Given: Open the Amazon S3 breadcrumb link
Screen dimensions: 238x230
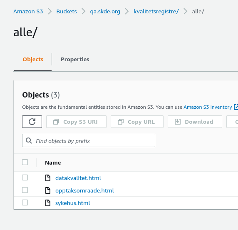Looking at the screenshot, I should pyautogui.click(x=28, y=11).
